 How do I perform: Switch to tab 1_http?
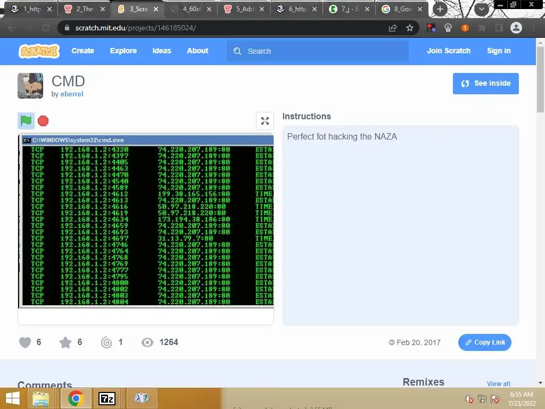[x=31, y=9]
